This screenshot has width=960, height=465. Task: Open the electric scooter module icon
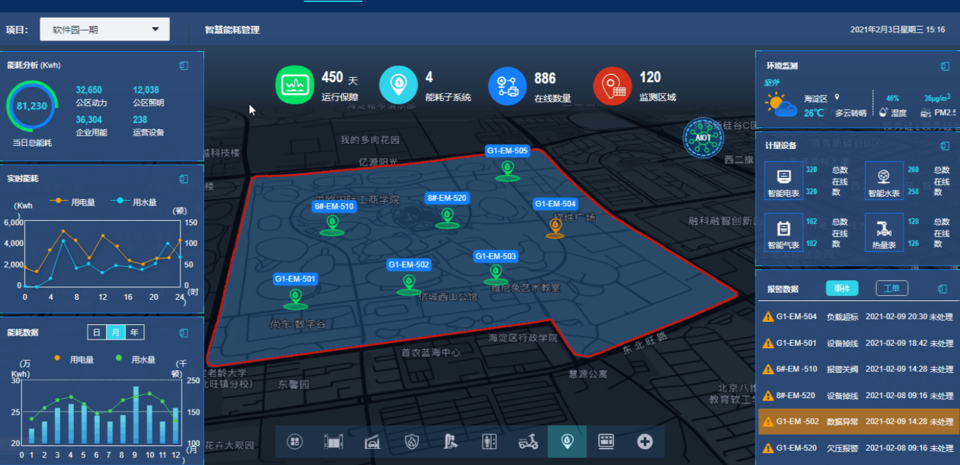point(528,442)
